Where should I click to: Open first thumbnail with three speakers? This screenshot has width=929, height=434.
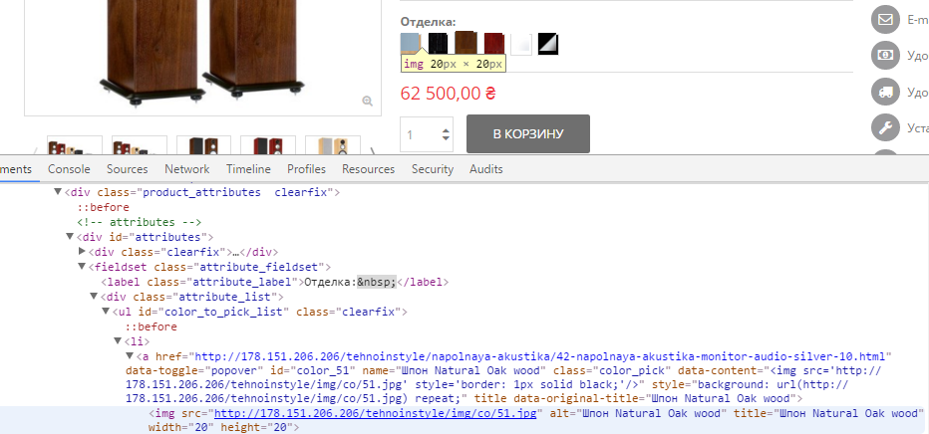coord(75,145)
